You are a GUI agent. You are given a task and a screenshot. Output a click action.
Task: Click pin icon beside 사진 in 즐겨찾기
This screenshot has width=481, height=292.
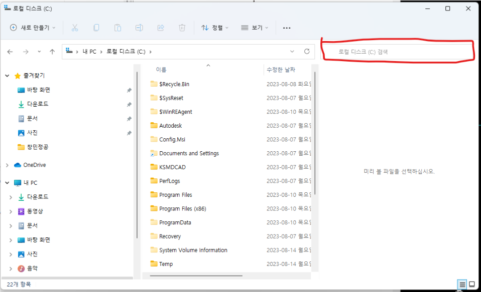(129, 133)
